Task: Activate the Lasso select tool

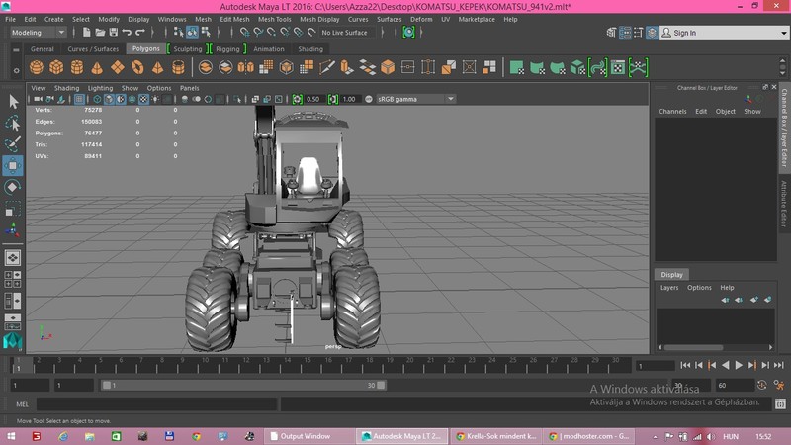Action: (x=13, y=123)
